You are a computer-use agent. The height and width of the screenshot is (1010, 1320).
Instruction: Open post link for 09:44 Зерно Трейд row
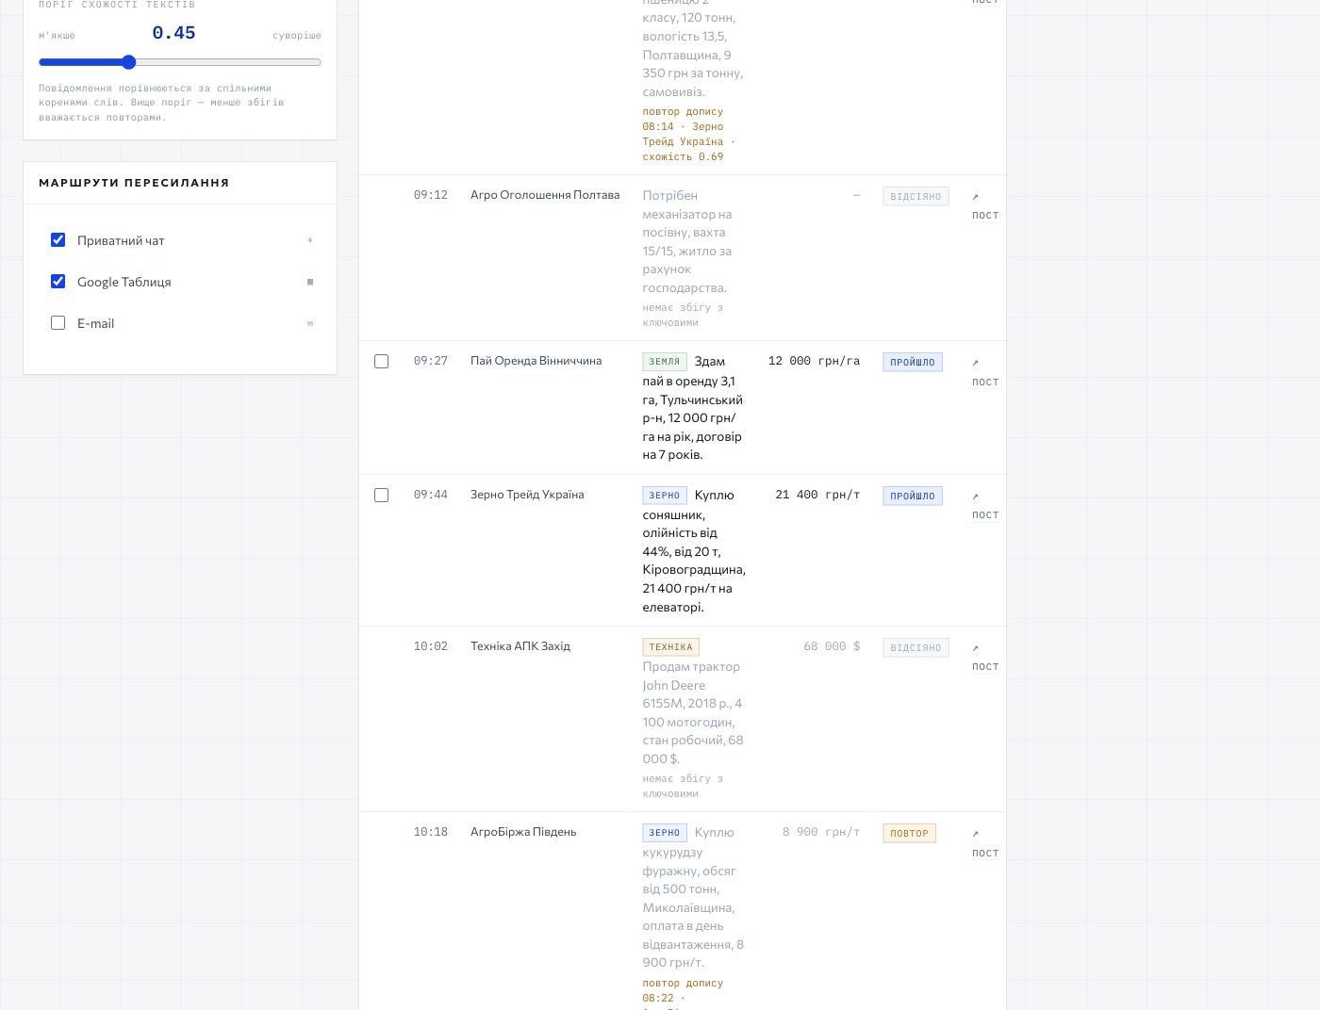(984, 506)
